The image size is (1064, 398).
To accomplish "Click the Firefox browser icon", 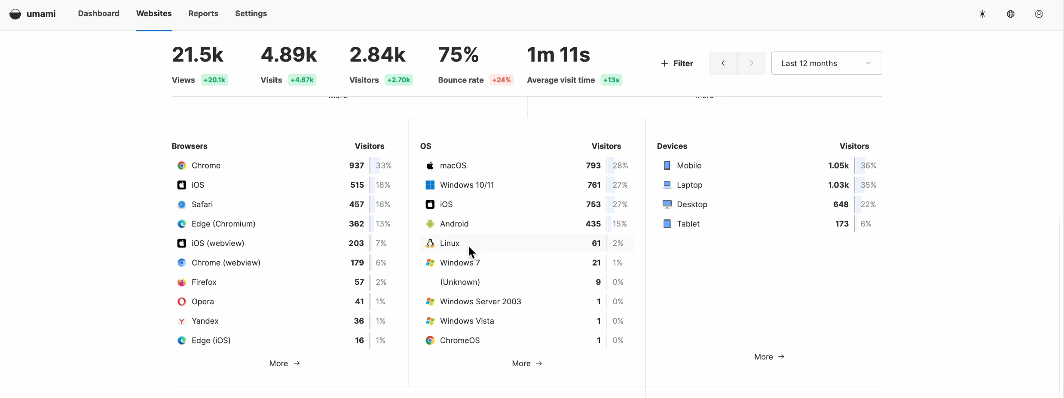I will click(x=182, y=282).
